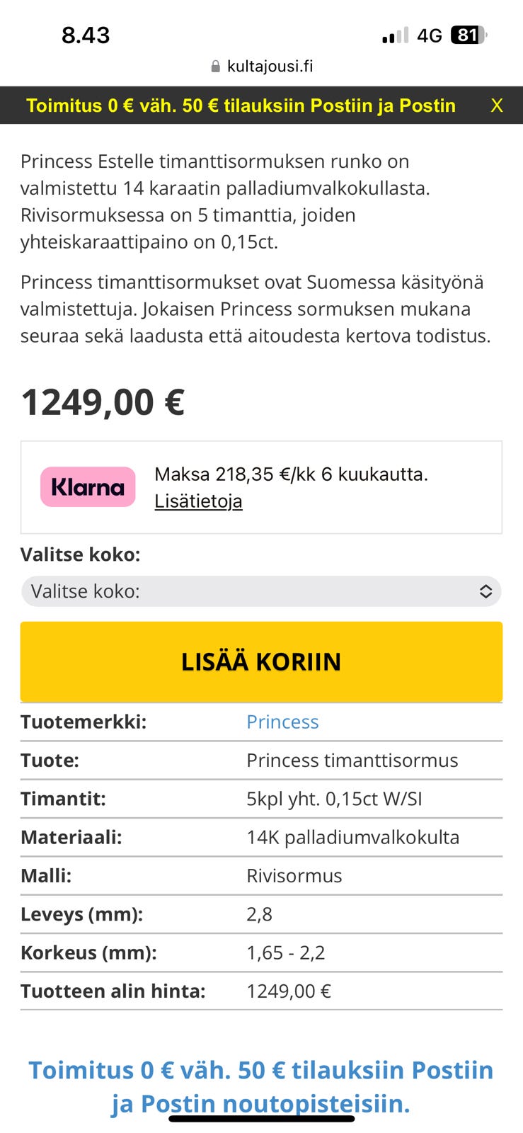Click the Klarna payment logo
Viewport: 523px width, 1133px height.
coord(88,486)
